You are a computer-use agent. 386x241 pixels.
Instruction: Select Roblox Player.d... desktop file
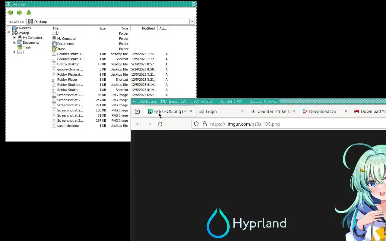point(70,74)
